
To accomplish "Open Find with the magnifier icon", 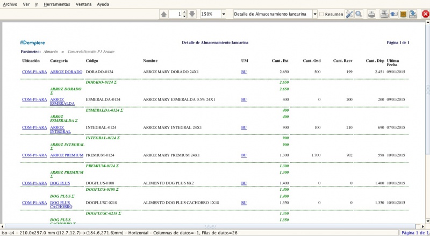I will click(359, 14).
